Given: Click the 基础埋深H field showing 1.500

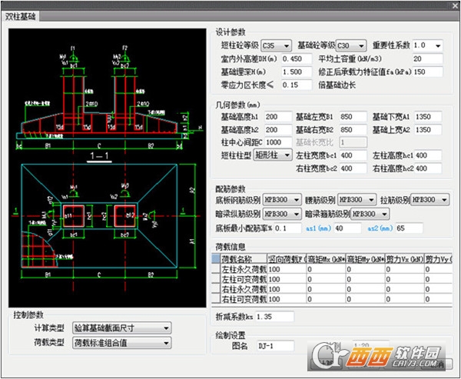Looking at the screenshot, I should point(297,71).
